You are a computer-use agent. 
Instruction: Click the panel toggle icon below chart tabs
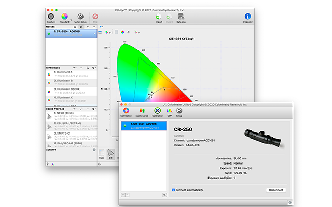pos(99,164)
